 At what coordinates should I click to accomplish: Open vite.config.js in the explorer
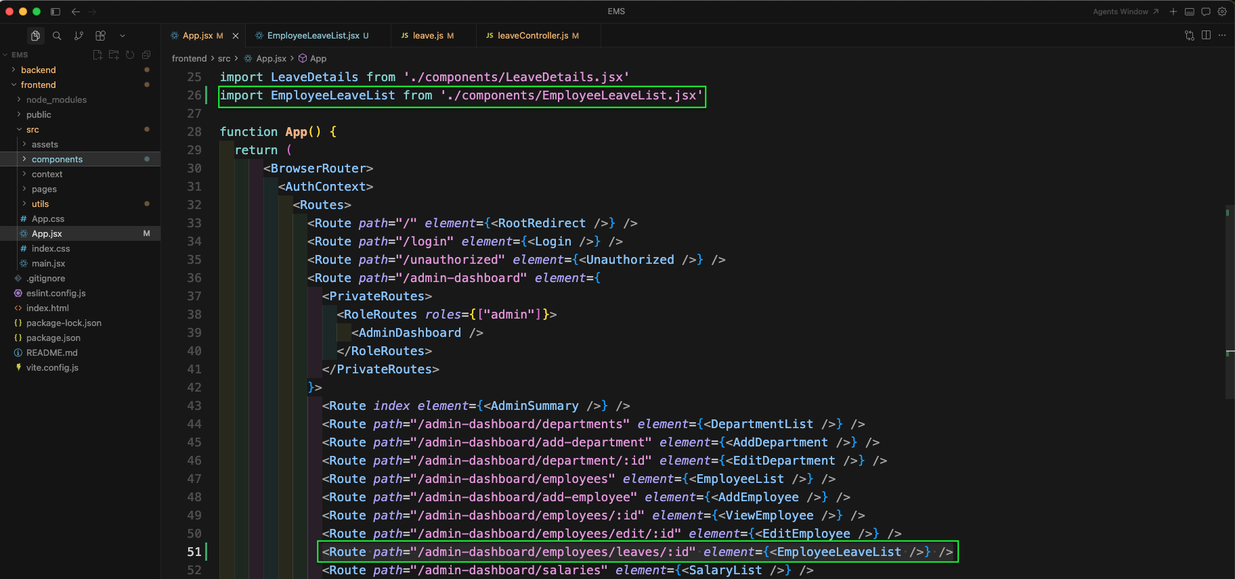coord(80,367)
